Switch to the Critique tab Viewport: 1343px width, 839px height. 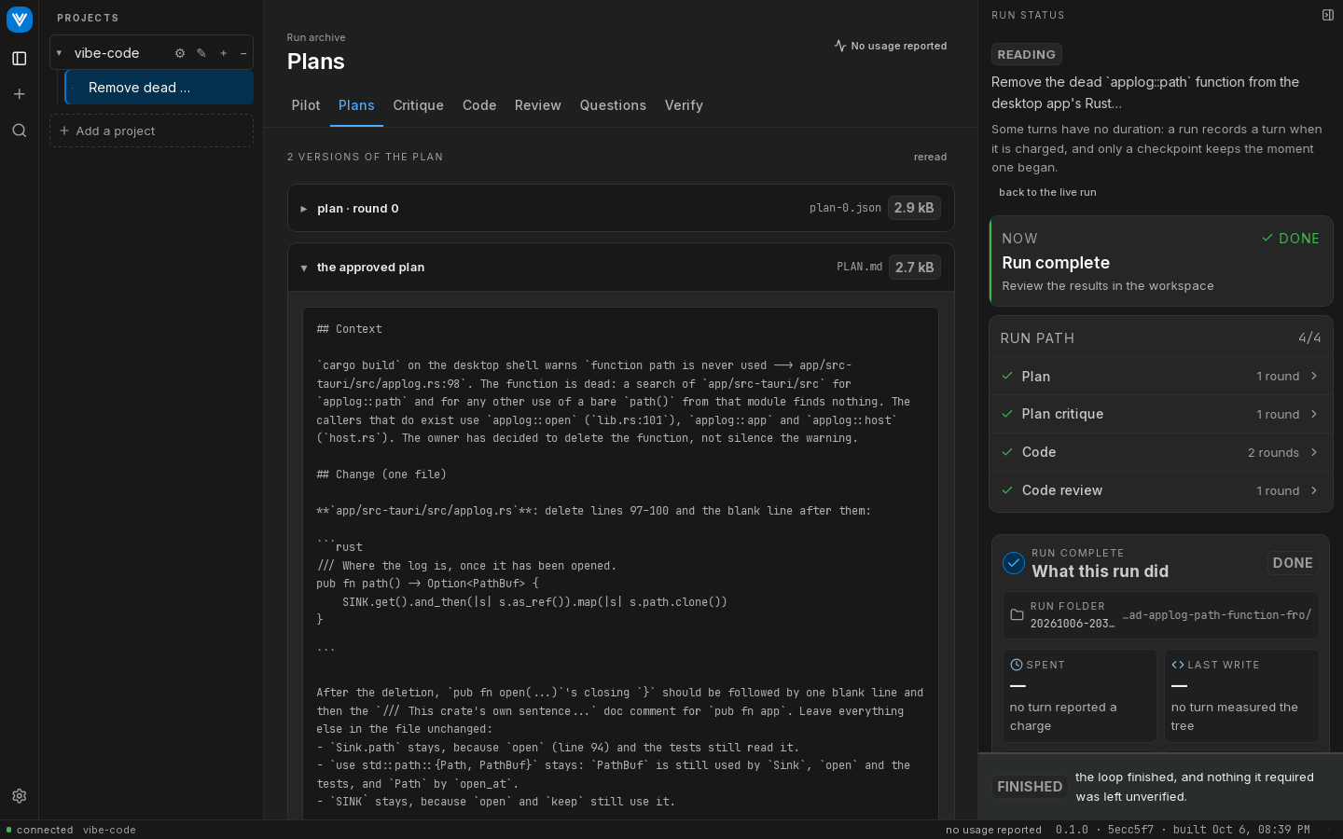point(418,105)
